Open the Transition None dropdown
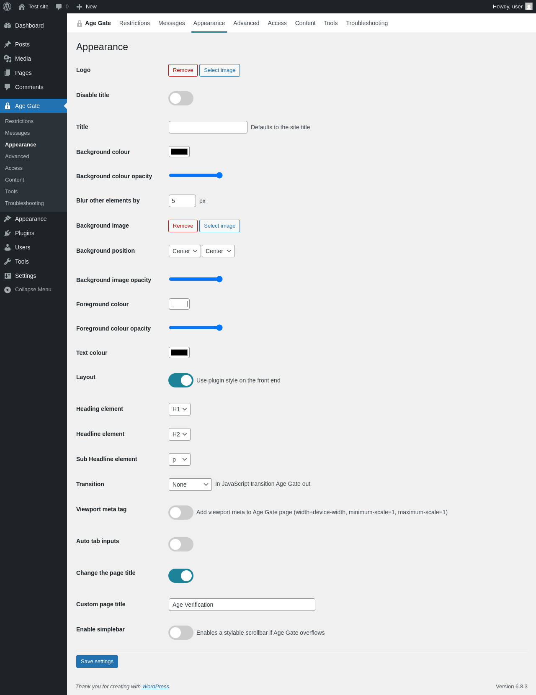This screenshot has width=536, height=695. tap(190, 485)
